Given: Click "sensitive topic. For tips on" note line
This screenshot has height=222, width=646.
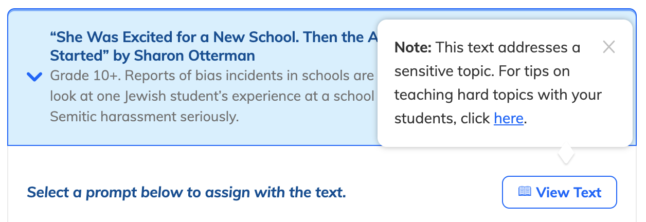Looking at the screenshot, I should (x=482, y=71).
